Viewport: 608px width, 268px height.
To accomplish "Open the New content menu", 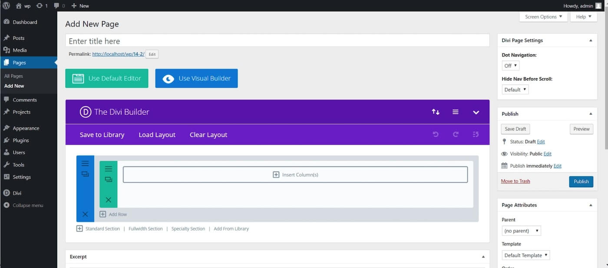I will pyautogui.click(x=80, y=6).
